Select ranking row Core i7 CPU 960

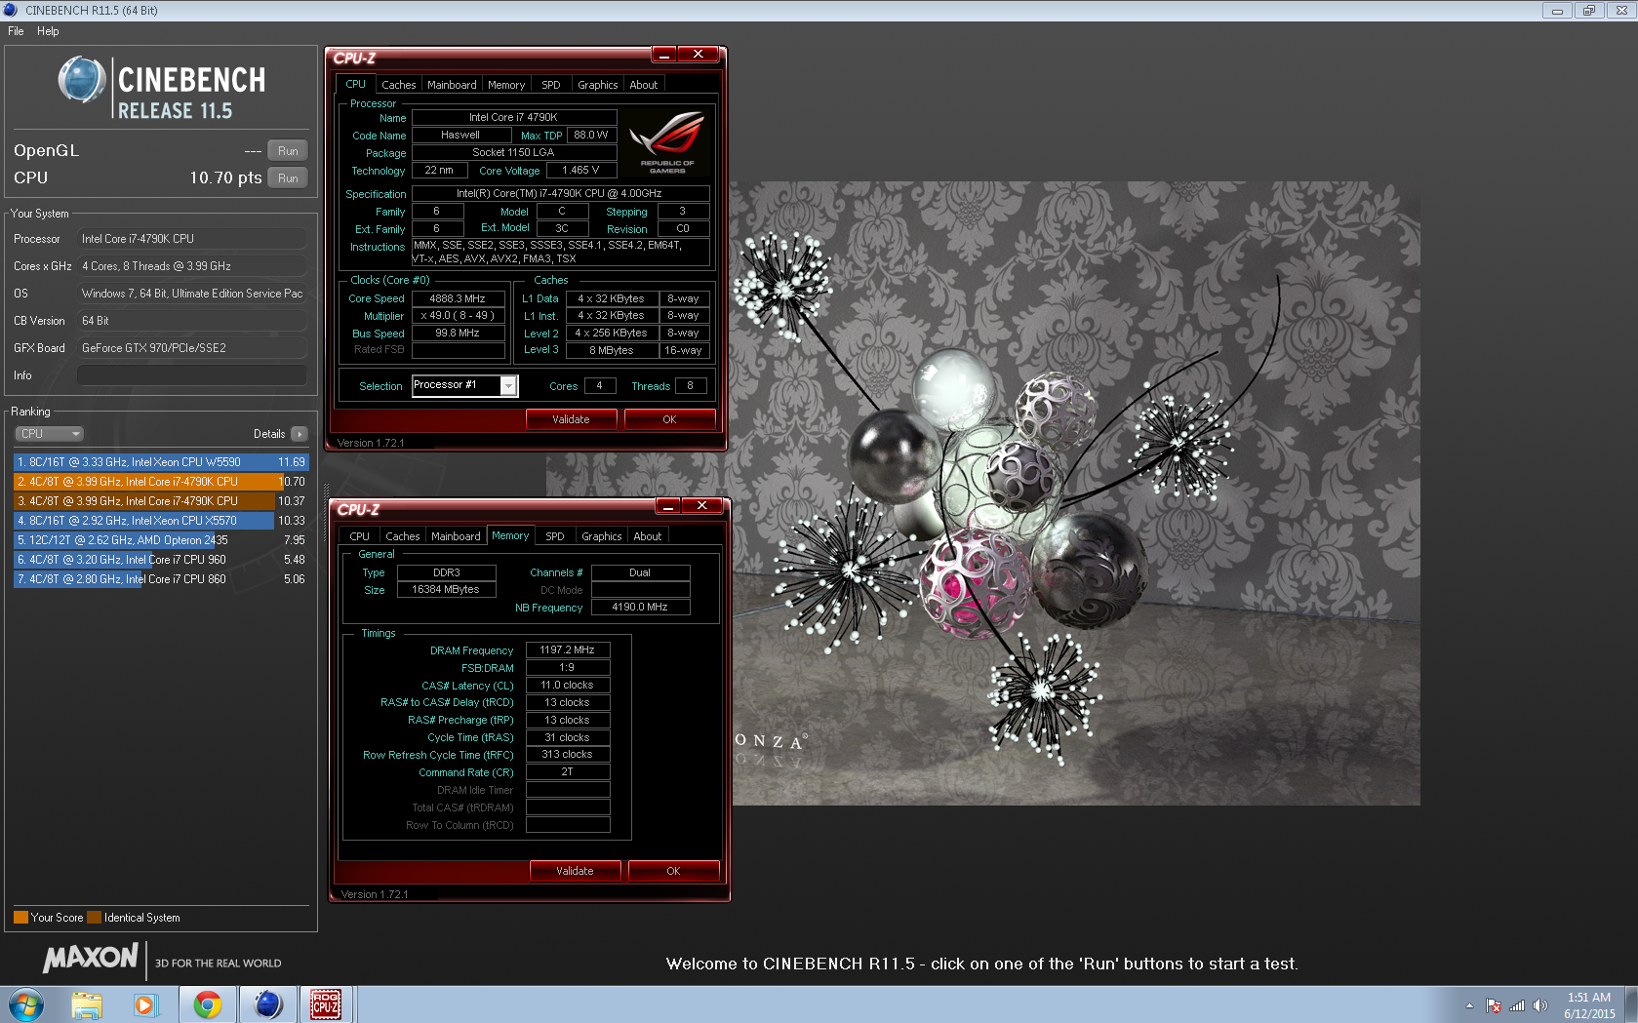click(x=161, y=560)
